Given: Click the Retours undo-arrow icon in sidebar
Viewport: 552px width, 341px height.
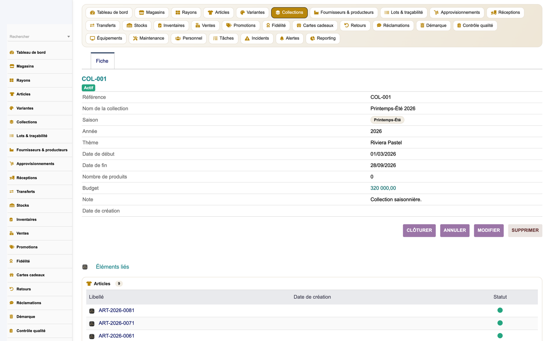Looking at the screenshot, I should pyautogui.click(x=11, y=289).
